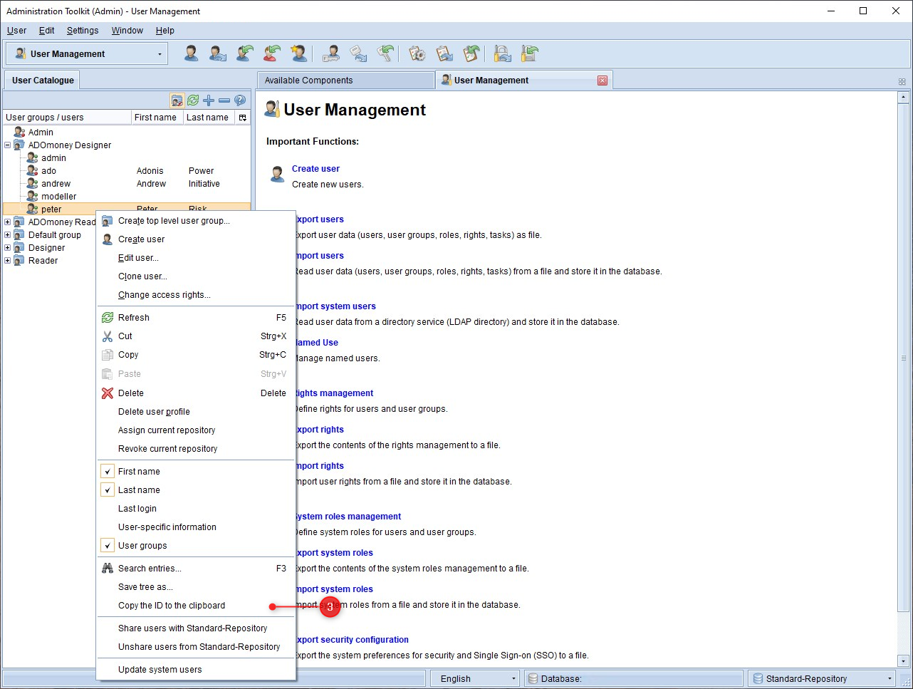Click the Export system roles toolbar icon
The width and height of the screenshot is (913, 689).
pos(444,53)
